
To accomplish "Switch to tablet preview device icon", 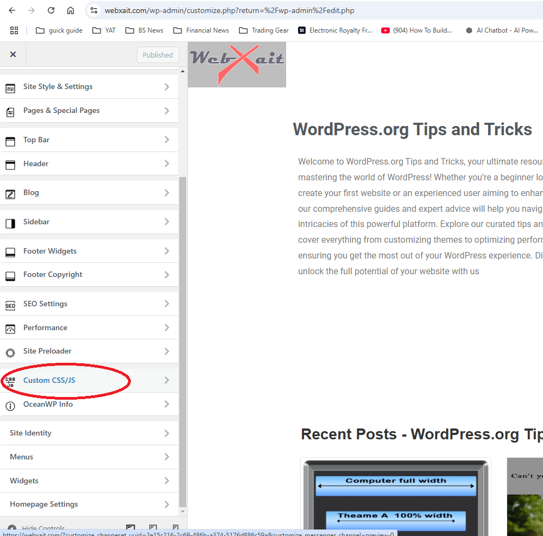I will coord(153,528).
